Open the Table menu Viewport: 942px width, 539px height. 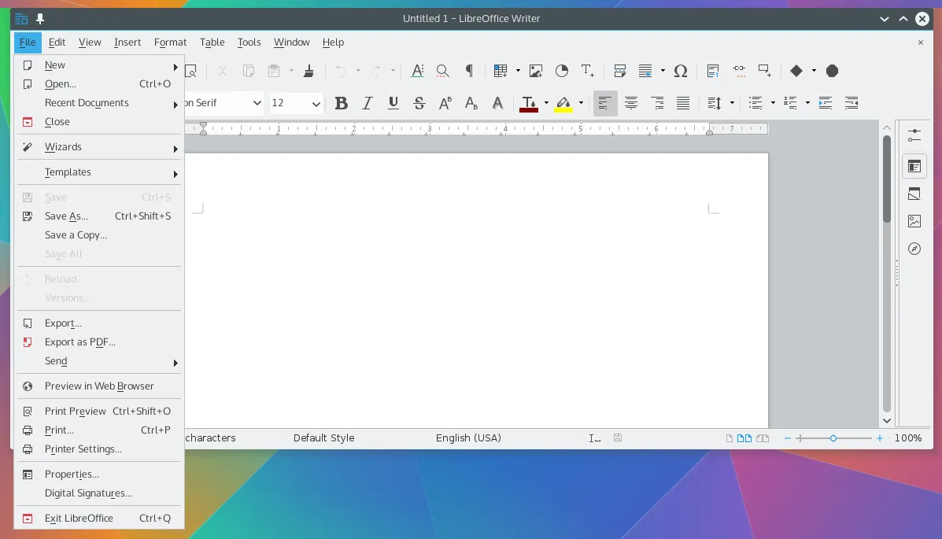pyautogui.click(x=212, y=42)
